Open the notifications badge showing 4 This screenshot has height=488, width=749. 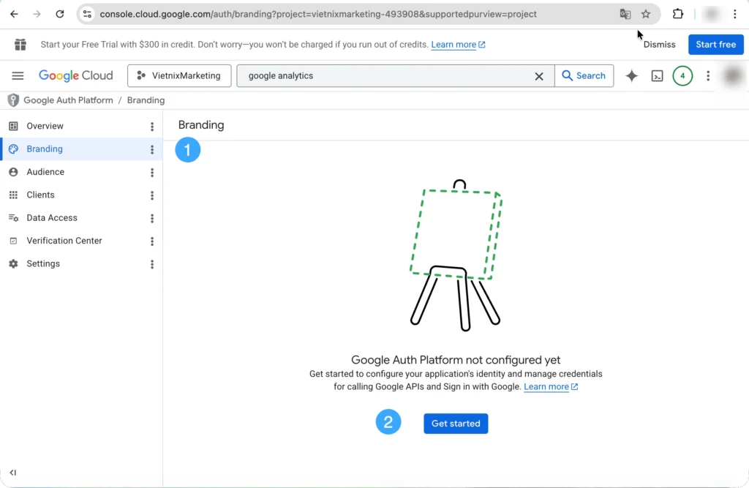(x=682, y=76)
